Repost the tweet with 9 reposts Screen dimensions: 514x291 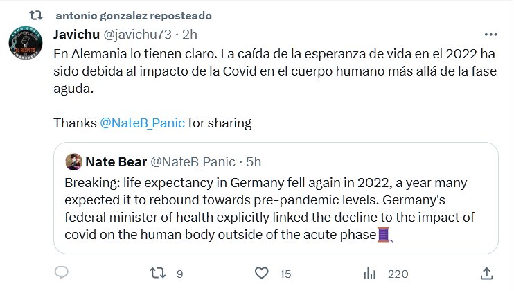159,274
